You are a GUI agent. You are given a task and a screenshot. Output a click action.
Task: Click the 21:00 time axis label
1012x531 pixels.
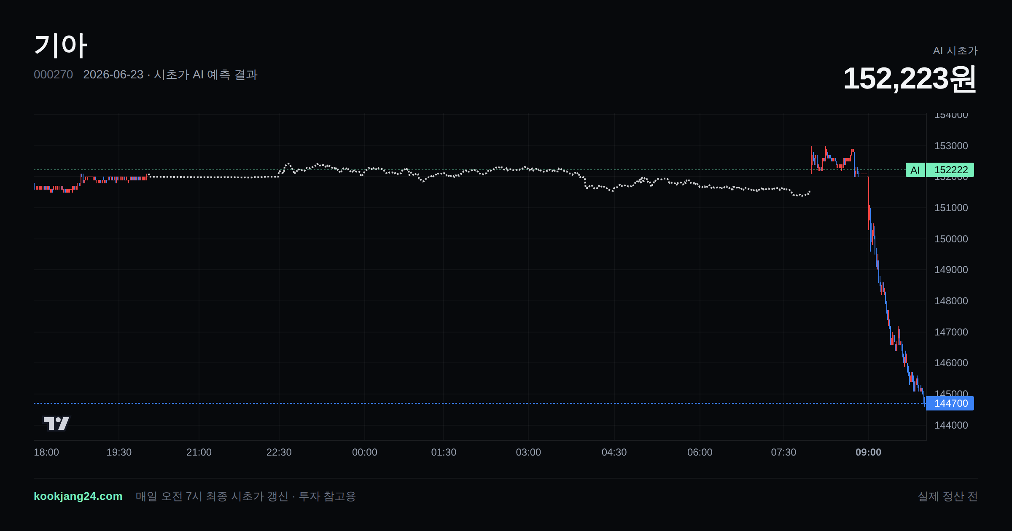[199, 452]
